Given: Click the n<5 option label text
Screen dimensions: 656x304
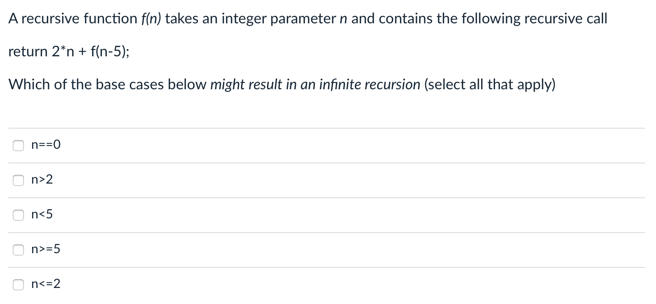Looking at the screenshot, I should [x=41, y=214].
